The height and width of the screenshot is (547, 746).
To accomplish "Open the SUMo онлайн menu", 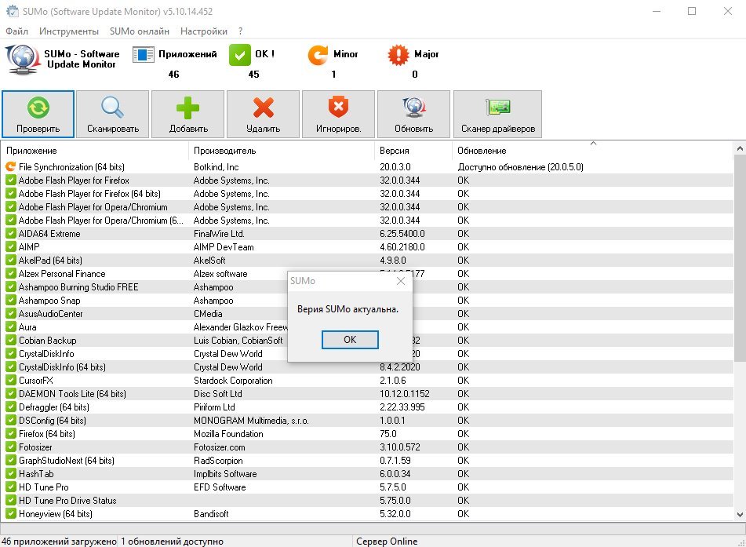I will [x=140, y=31].
